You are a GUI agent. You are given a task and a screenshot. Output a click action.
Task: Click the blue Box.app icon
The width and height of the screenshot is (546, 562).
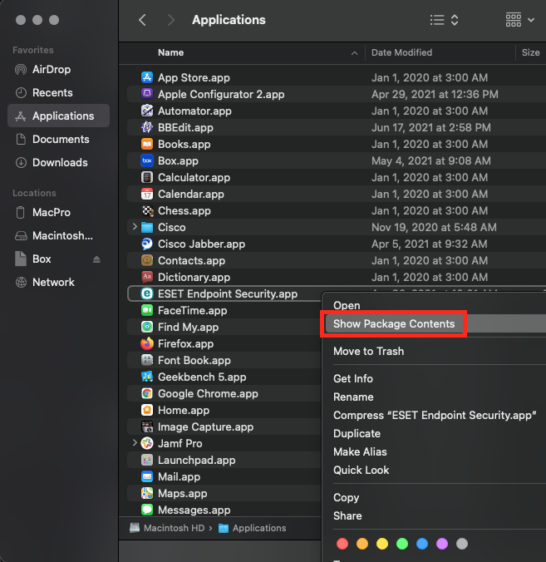(147, 160)
